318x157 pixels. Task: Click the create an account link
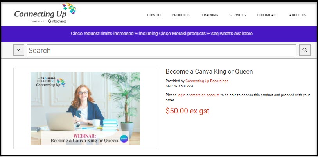tap(205, 95)
